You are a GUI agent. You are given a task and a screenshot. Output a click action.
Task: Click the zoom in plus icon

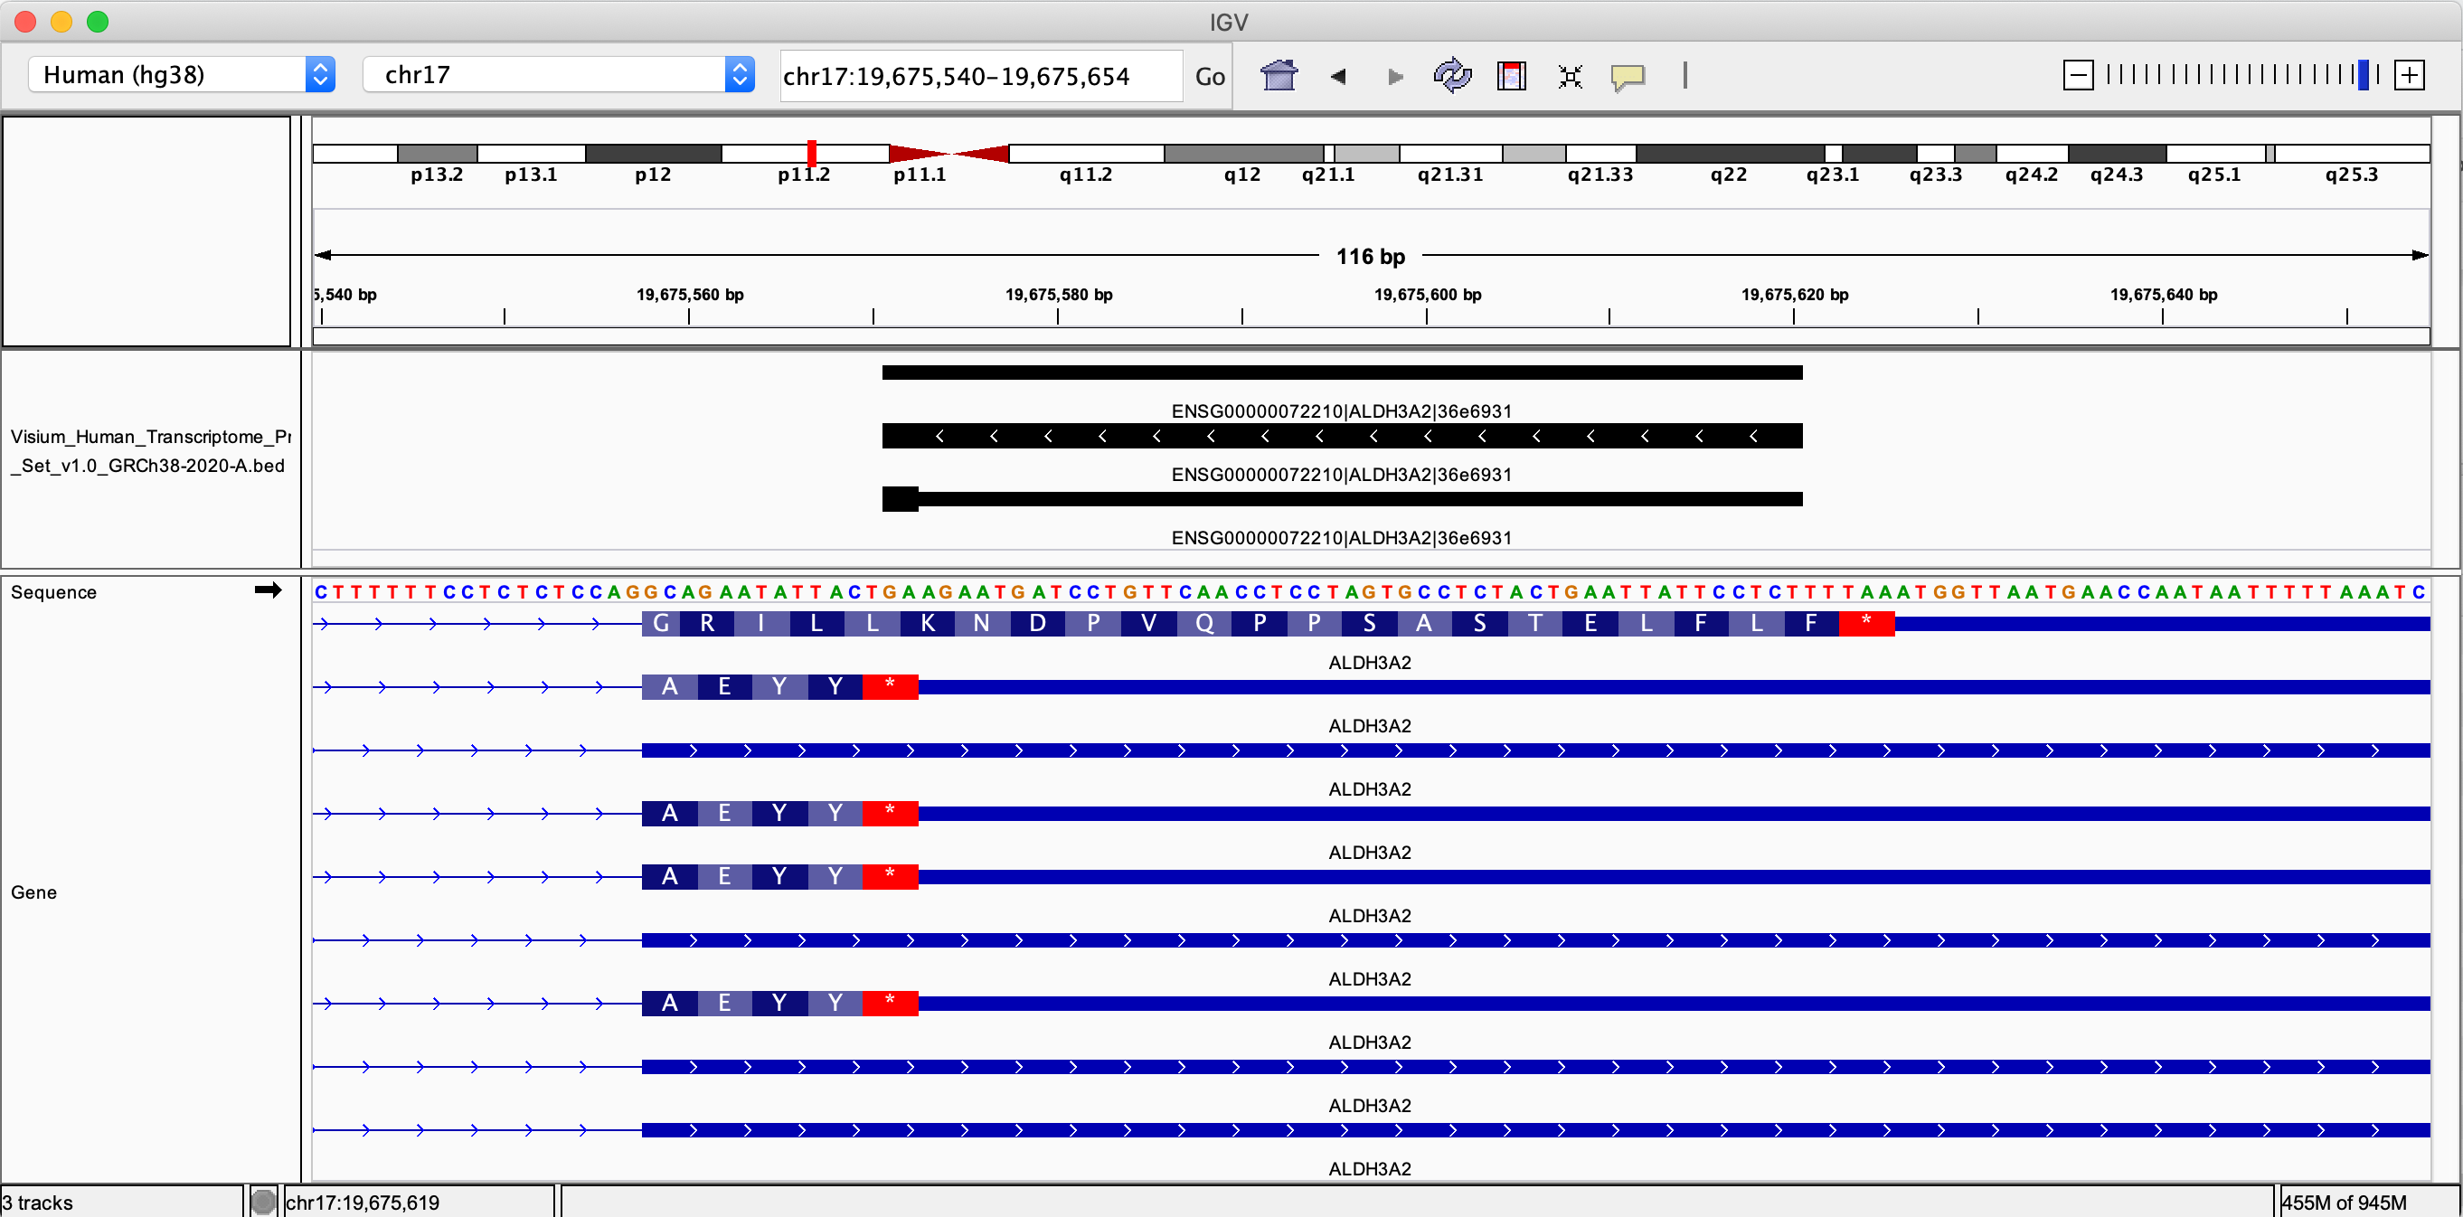[x=2410, y=74]
